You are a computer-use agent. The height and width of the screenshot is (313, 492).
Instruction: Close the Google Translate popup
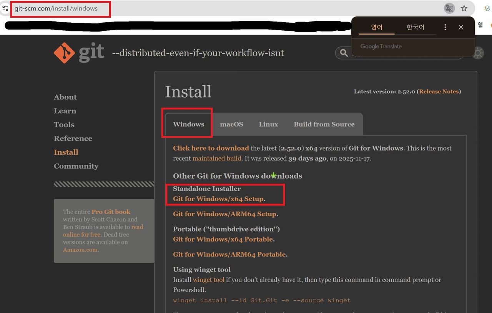tap(461, 27)
